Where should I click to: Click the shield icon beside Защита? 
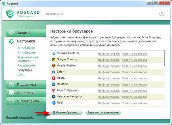[x=11, y=33]
